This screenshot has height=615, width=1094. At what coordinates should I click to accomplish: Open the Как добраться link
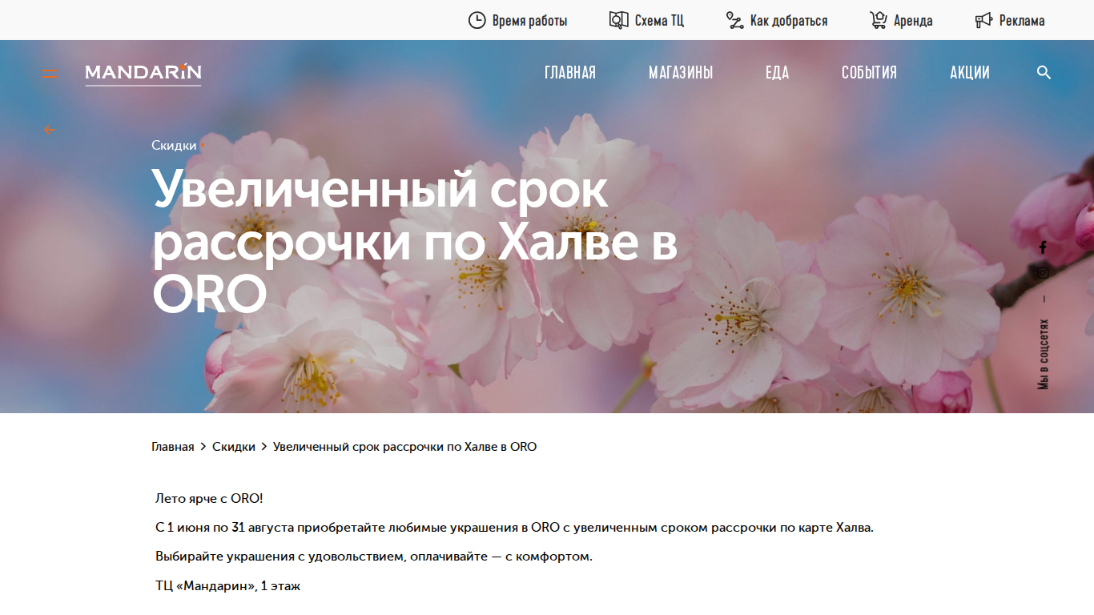(x=789, y=21)
